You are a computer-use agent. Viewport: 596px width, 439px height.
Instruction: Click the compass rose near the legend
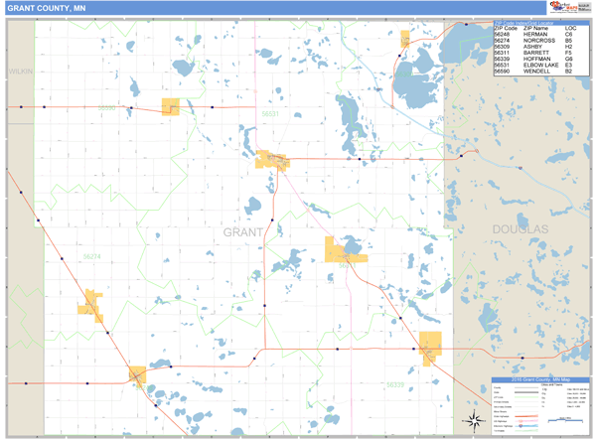pyautogui.click(x=473, y=415)
